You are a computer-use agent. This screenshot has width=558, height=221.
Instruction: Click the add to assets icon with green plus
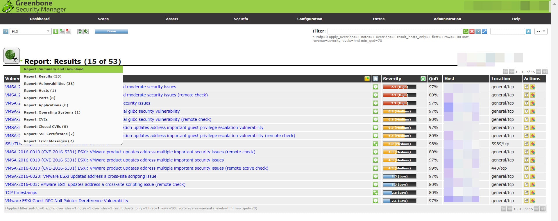(62, 31)
